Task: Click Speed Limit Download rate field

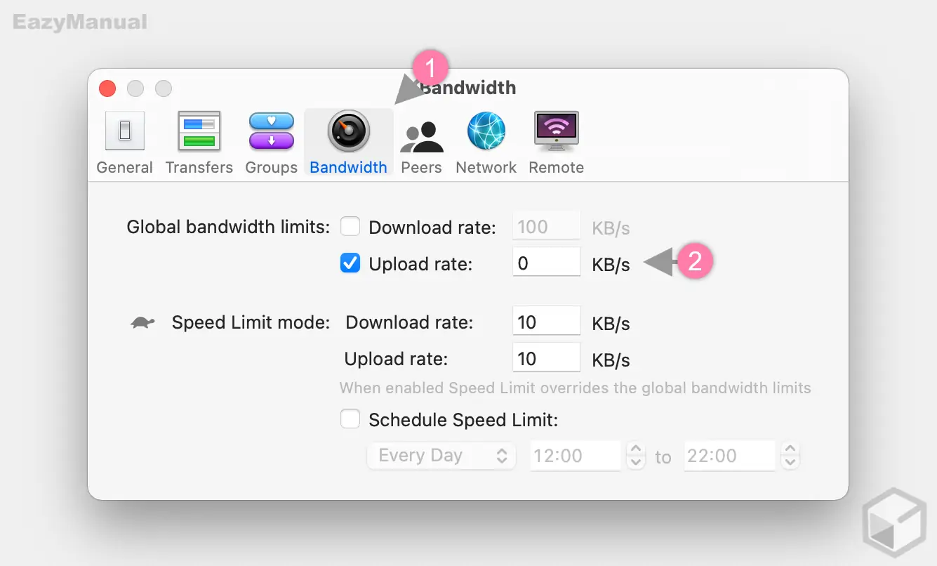Action: [546, 322]
